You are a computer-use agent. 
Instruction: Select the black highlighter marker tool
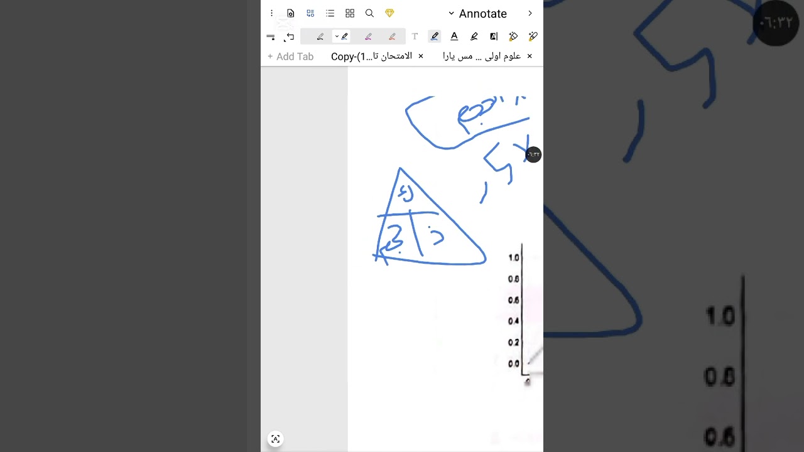coord(474,36)
